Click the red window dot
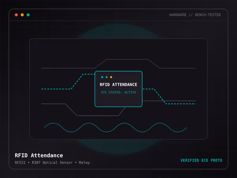 click(16, 15)
